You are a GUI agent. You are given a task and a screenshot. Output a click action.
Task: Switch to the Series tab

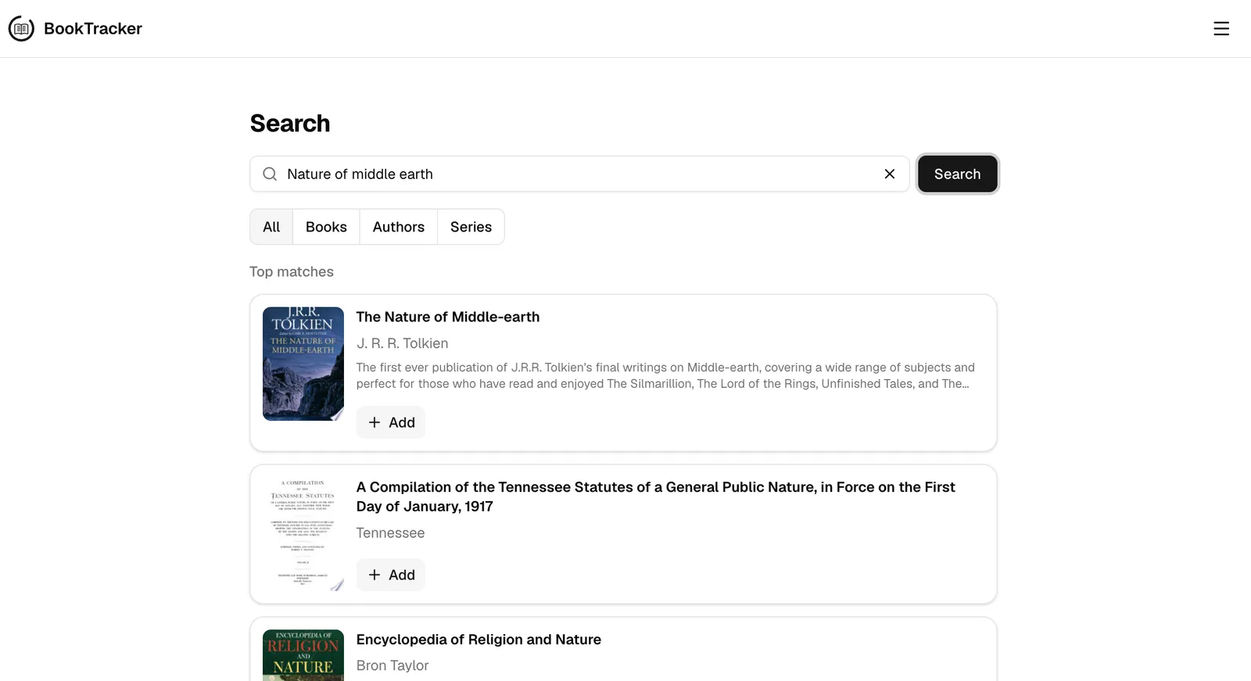[471, 227]
